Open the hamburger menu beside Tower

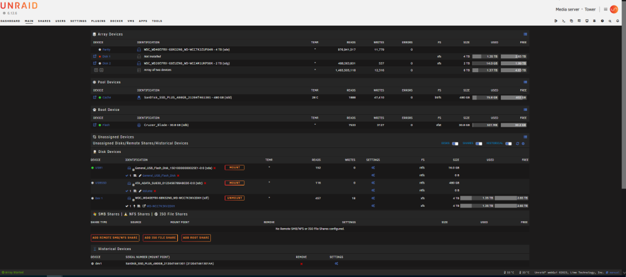(605, 9)
